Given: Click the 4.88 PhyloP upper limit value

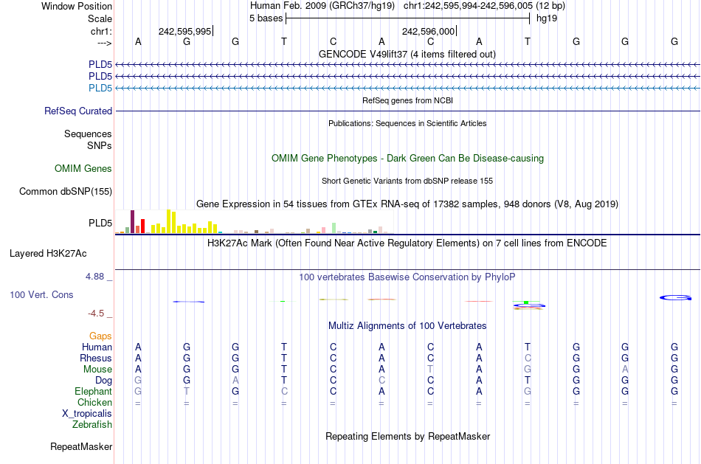Looking at the screenshot, I should tap(94, 277).
